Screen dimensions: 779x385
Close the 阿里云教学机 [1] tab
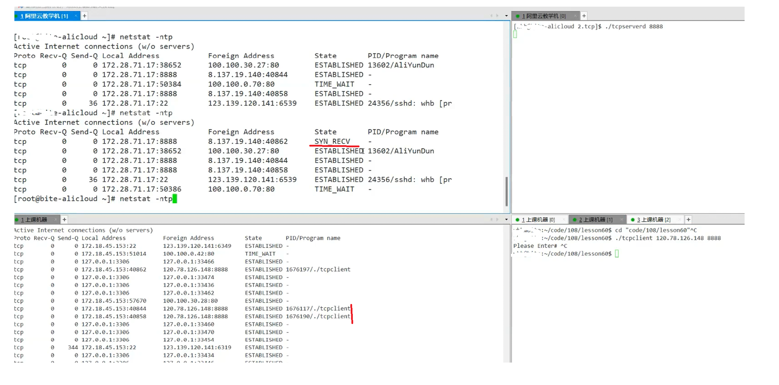click(76, 16)
